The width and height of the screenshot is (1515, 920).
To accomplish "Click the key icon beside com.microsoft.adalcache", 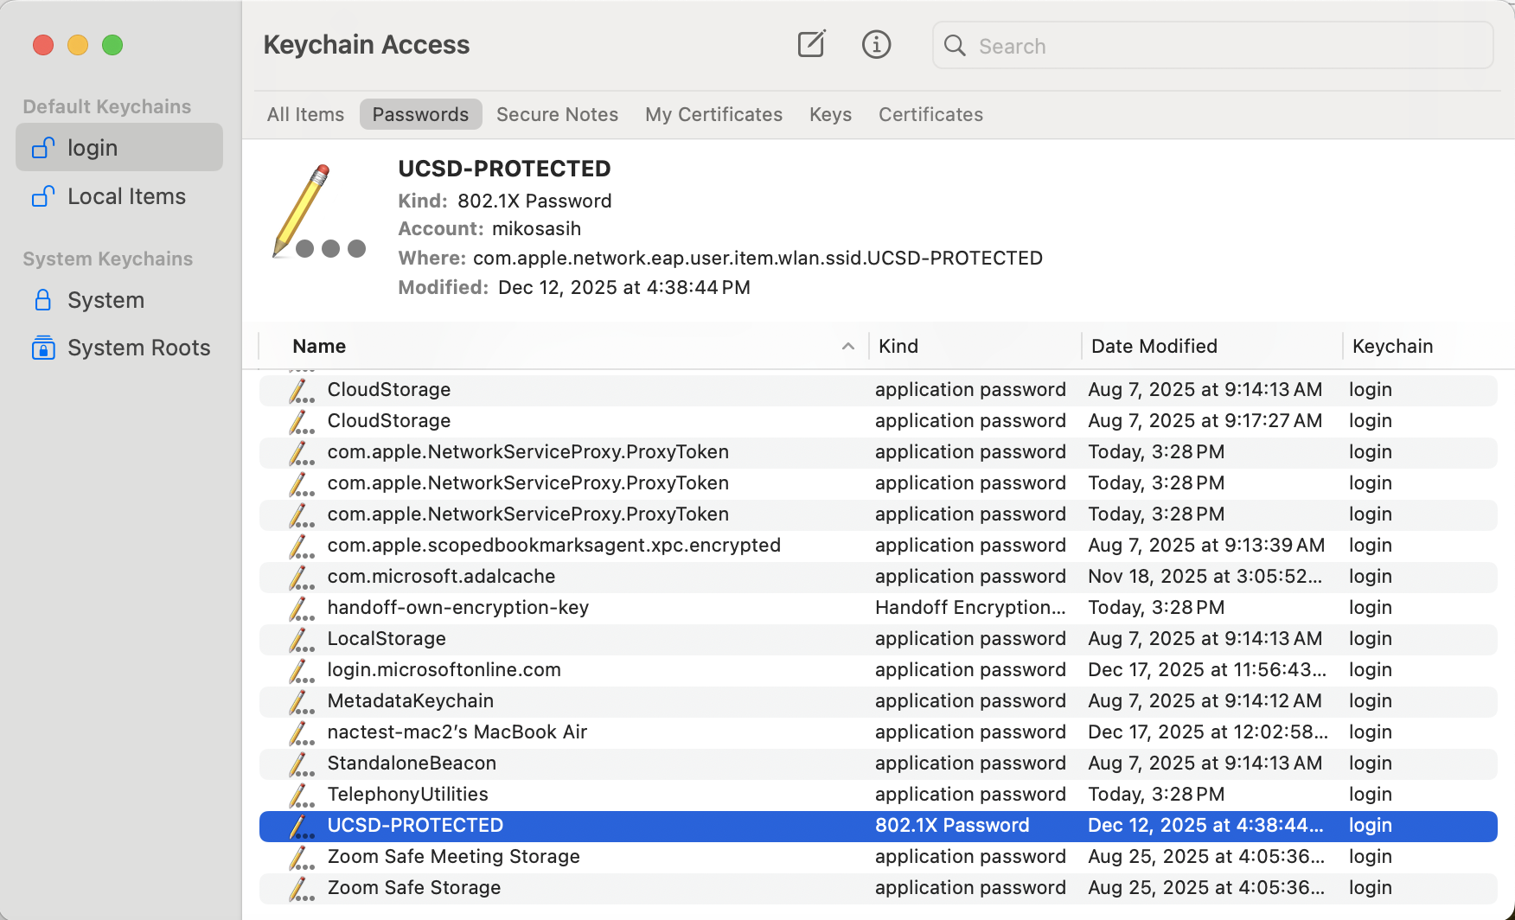I will [x=302, y=577].
